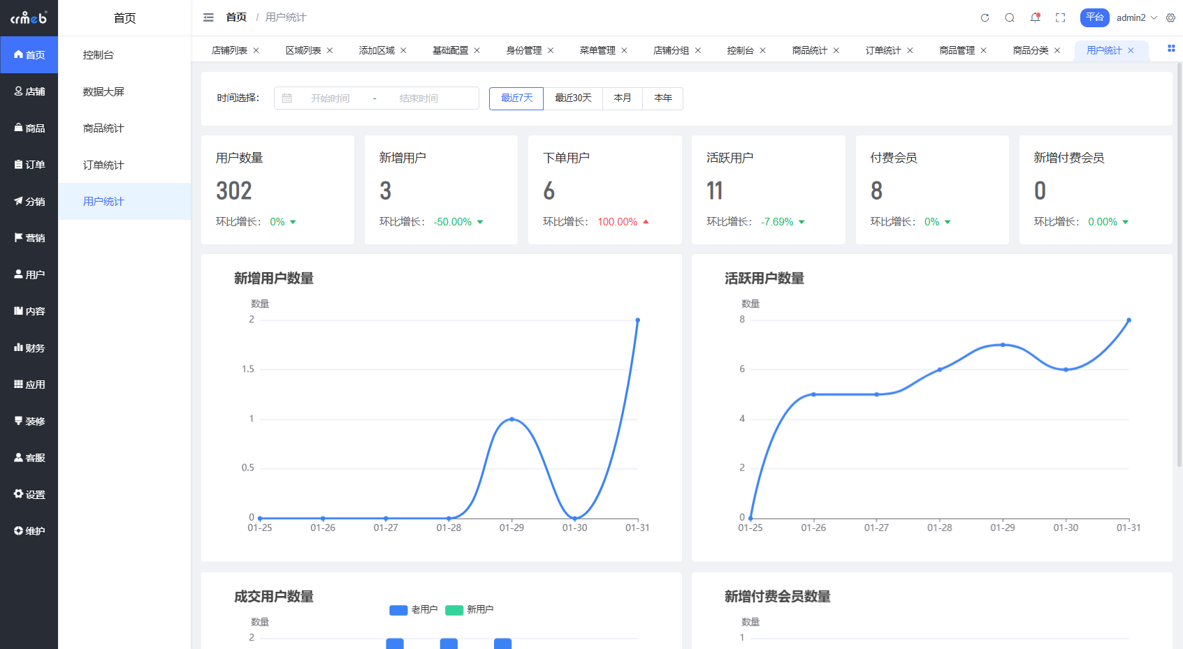Open the tab grid menu icon
This screenshot has height=649, width=1183.
tap(1170, 49)
